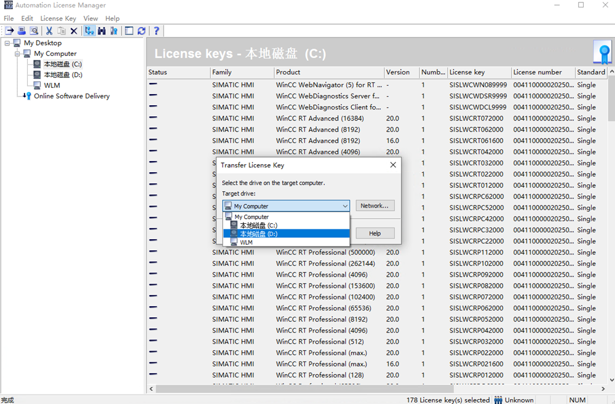Toggle the folder tree view toolbar icon

(x=89, y=31)
